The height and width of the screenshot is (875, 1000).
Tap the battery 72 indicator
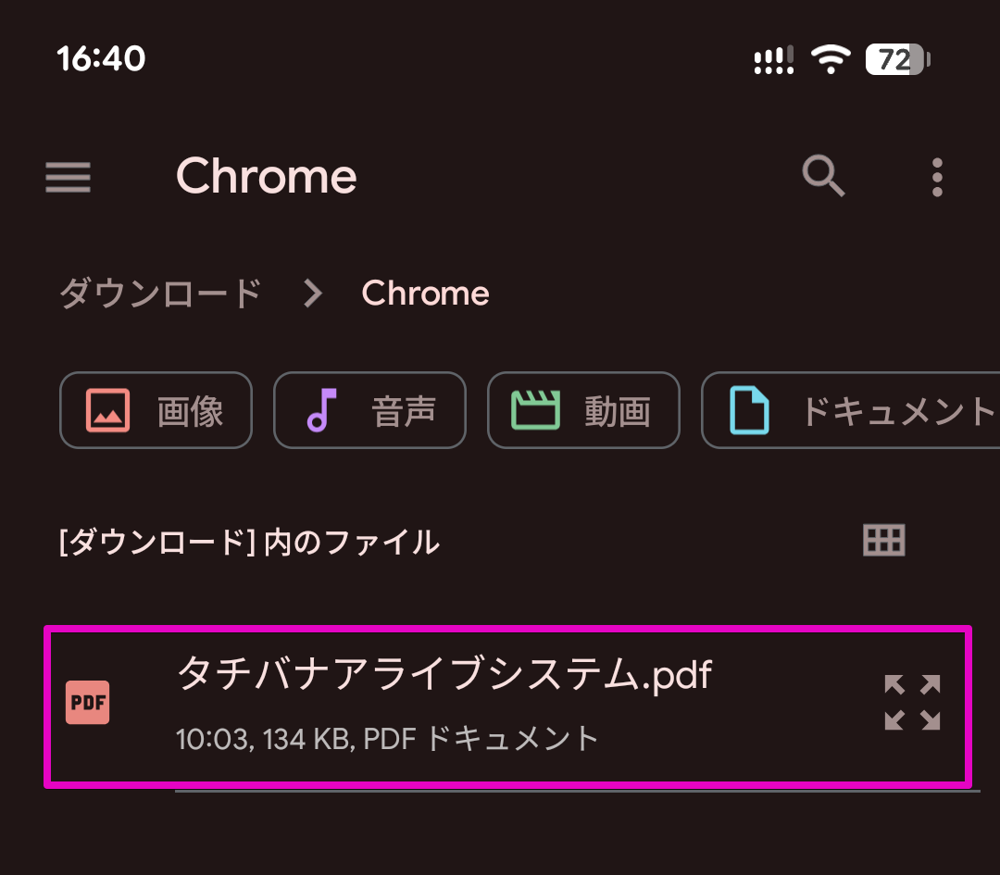tap(897, 60)
